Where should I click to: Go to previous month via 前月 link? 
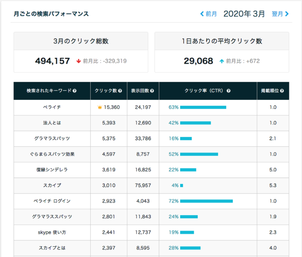pos(211,14)
